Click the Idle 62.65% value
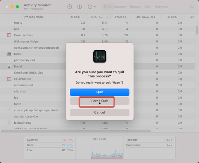 (67, 150)
